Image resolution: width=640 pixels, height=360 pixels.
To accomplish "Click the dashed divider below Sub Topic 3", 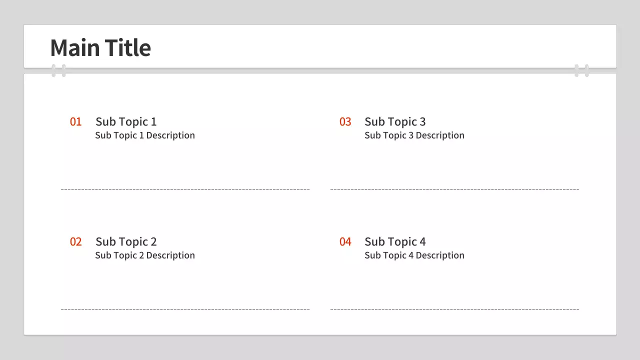I will [454, 189].
